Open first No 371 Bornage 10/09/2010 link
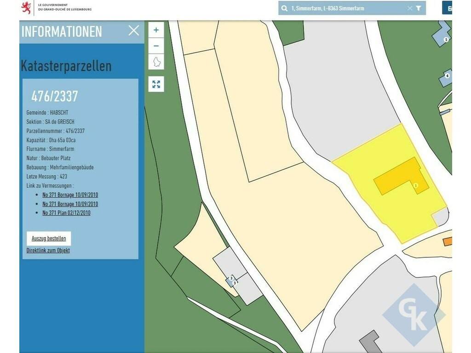This screenshot has height=353, width=471. tap(70, 195)
